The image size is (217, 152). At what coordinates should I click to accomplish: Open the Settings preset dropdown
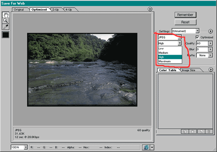tap(197, 31)
